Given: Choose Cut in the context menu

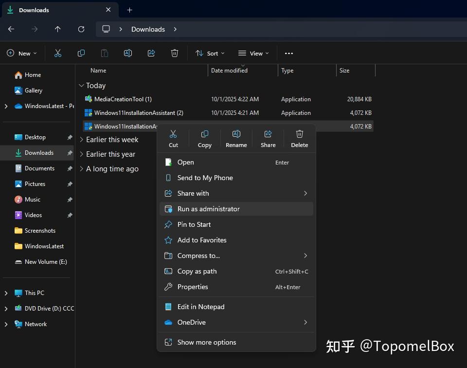Looking at the screenshot, I should tap(173, 139).
